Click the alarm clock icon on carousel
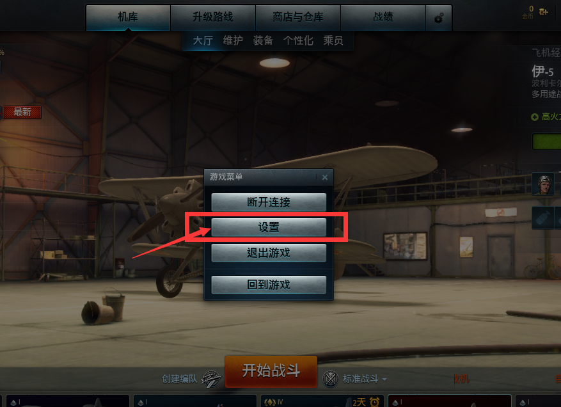Screen dimensions: 561x407 pyautogui.click(x=375, y=402)
